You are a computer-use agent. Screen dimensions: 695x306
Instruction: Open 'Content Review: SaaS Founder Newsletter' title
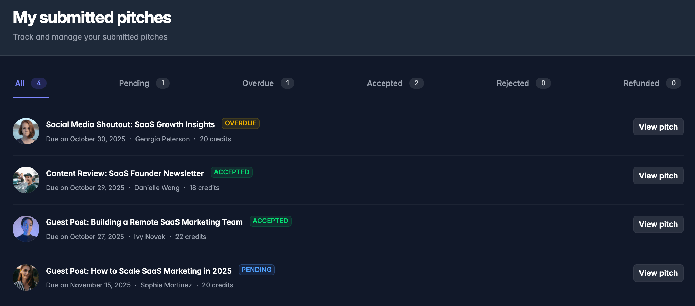click(125, 173)
